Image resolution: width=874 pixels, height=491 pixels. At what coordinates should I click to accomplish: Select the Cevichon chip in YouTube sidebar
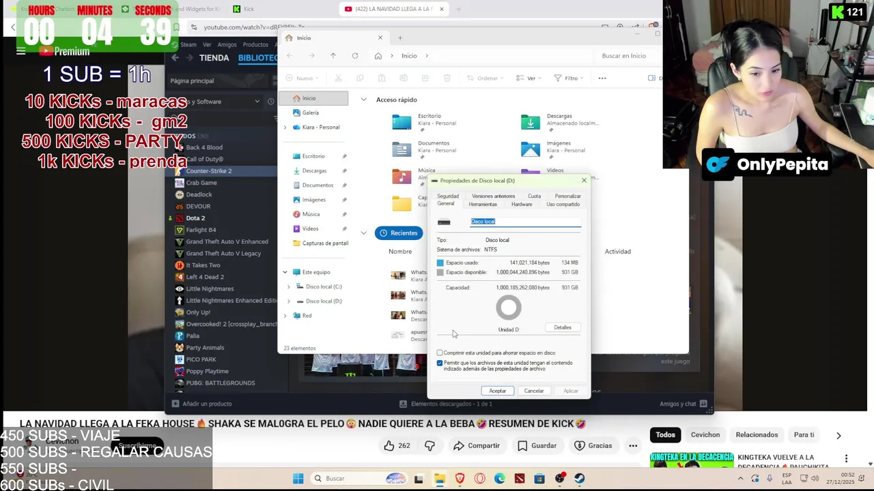click(705, 434)
